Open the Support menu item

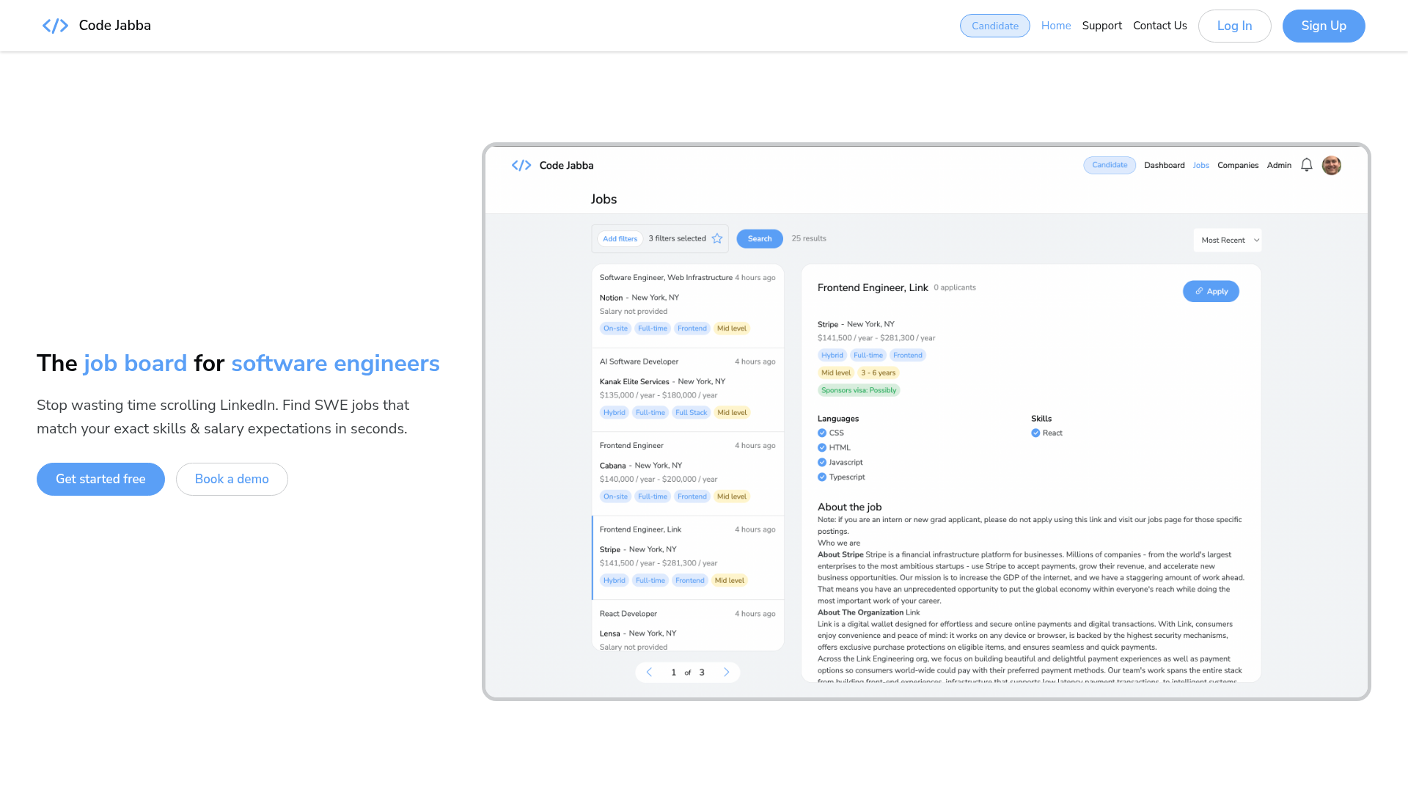pos(1101,26)
